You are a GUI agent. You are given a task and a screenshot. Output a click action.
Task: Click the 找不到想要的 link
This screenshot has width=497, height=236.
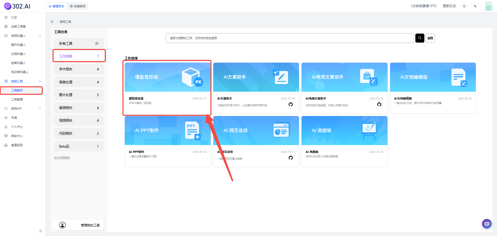(62, 158)
